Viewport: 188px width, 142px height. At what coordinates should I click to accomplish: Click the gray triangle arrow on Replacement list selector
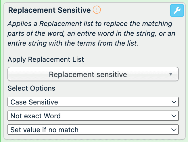tap(170, 74)
